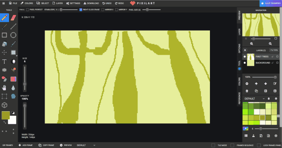Add a new palette next to DEFAULT
The width and height of the screenshot is (282, 148).
[276, 99]
